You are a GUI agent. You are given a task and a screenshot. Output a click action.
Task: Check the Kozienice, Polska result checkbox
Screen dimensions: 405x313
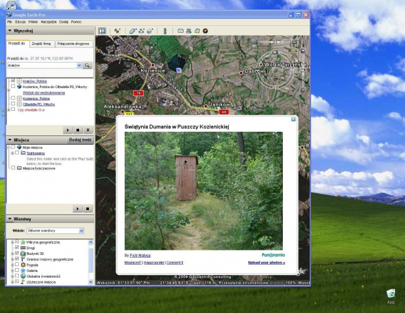click(13, 98)
